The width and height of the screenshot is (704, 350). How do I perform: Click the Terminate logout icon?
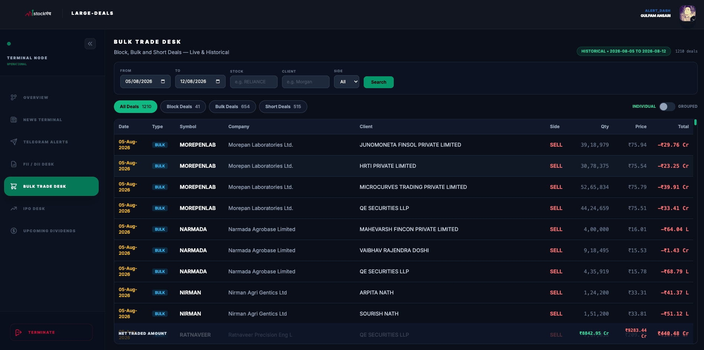(19, 333)
